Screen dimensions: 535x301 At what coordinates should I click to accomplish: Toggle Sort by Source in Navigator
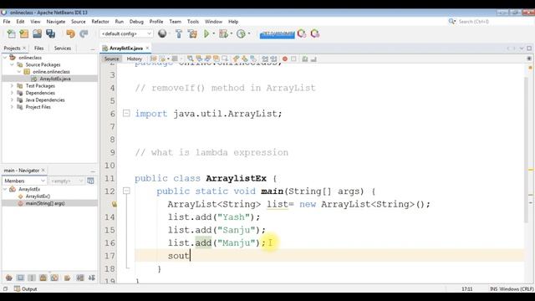pyautogui.click(x=92, y=278)
